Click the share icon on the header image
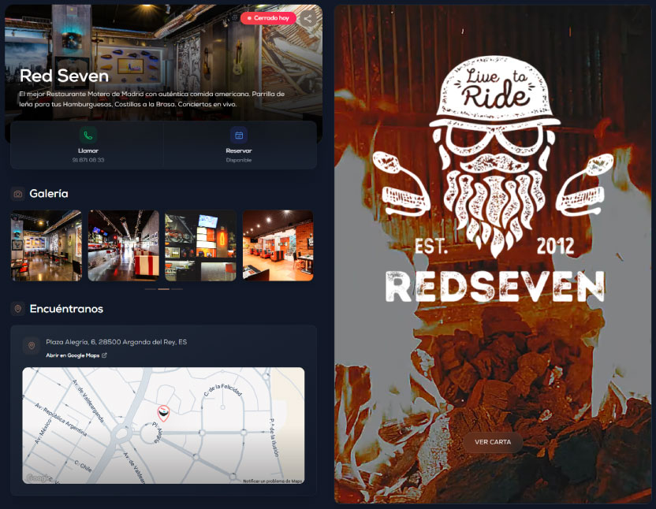656x509 pixels. pyautogui.click(x=308, y=19)
